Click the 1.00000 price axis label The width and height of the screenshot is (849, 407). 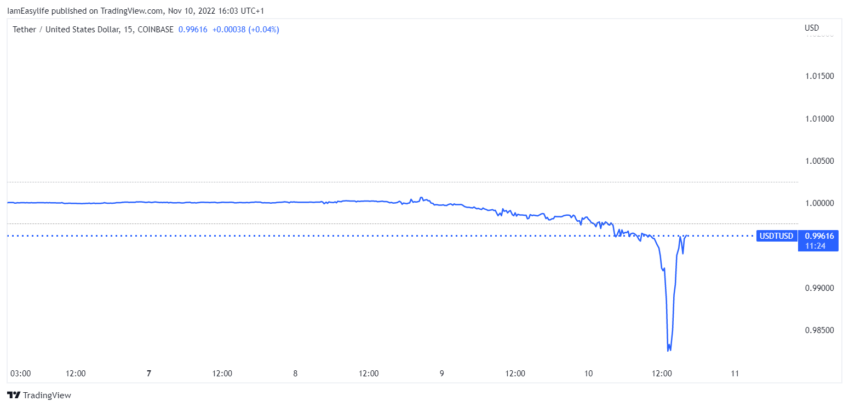[x=820, y=203]
